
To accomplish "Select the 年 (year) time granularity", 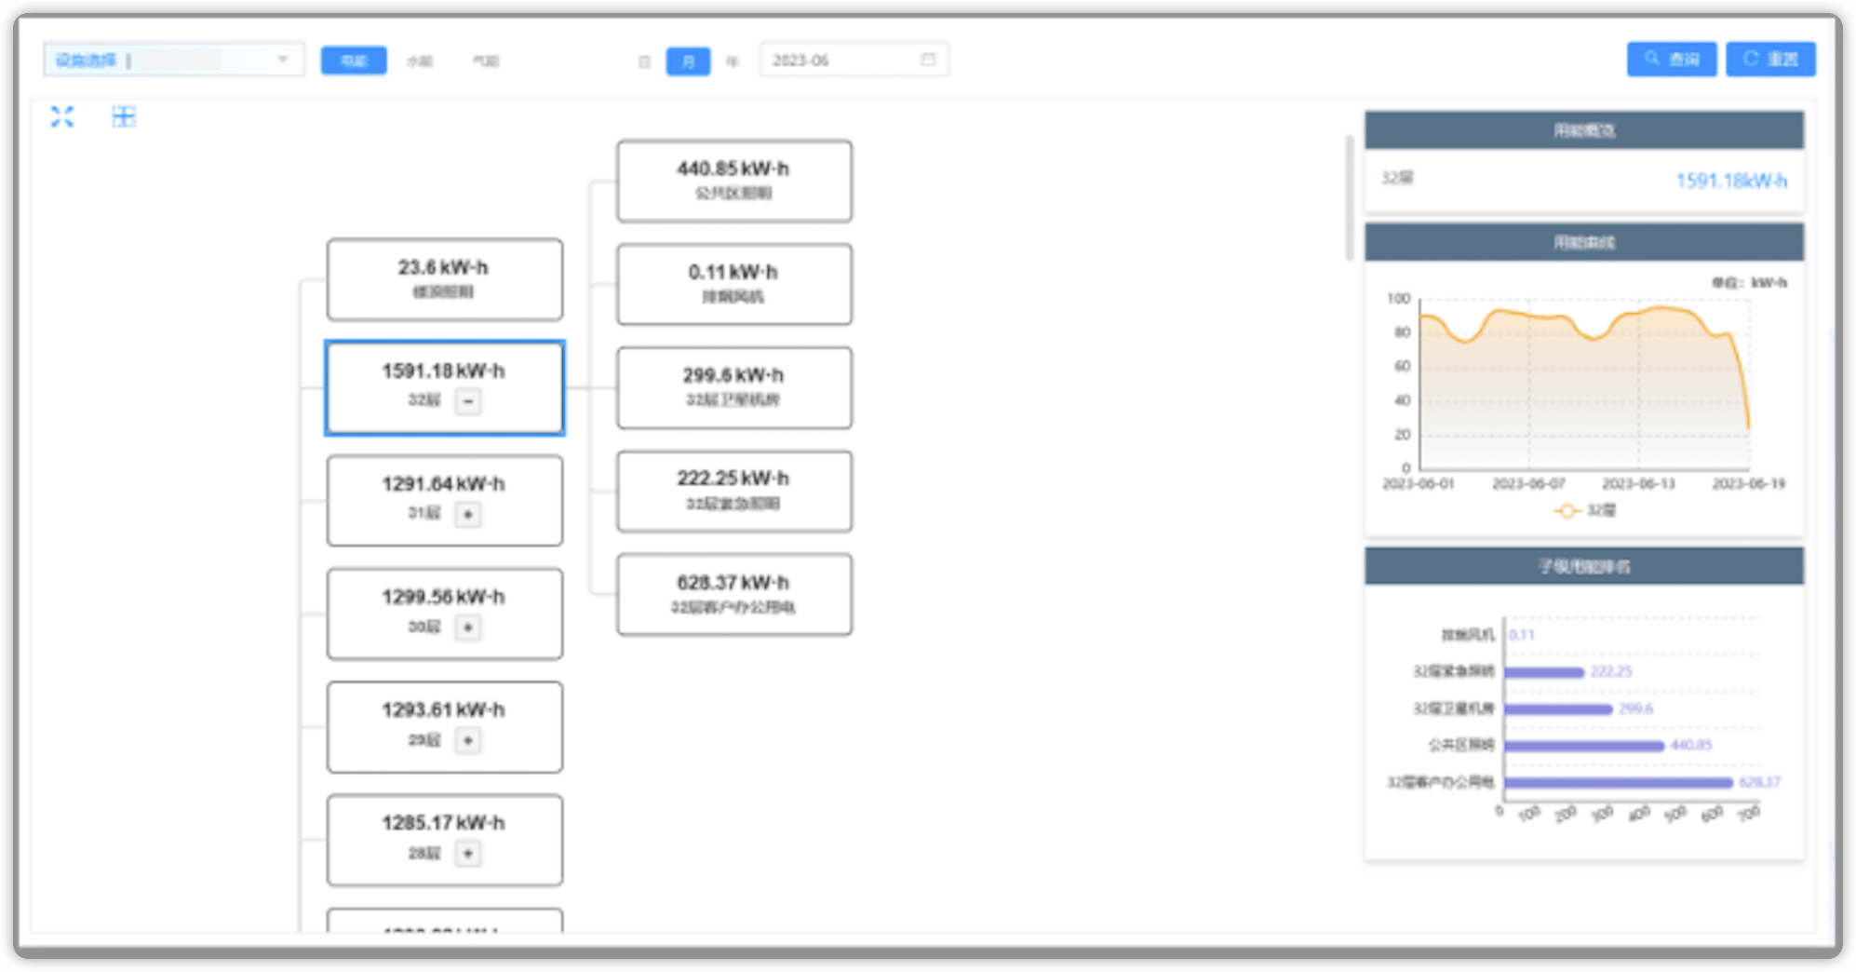I will tap(733, 61).
